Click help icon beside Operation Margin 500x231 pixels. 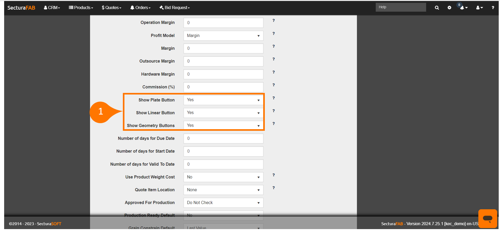pyautogui.click(x=273, y=21)
